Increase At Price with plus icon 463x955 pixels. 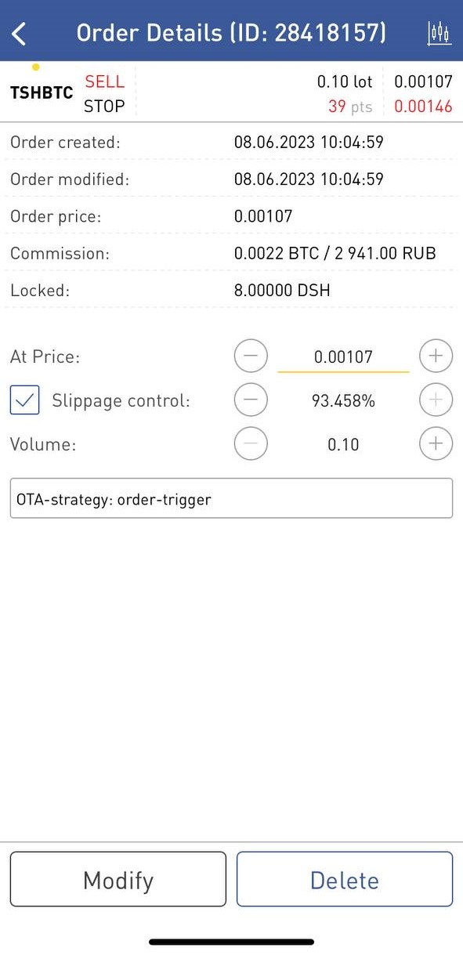[436, 356]
